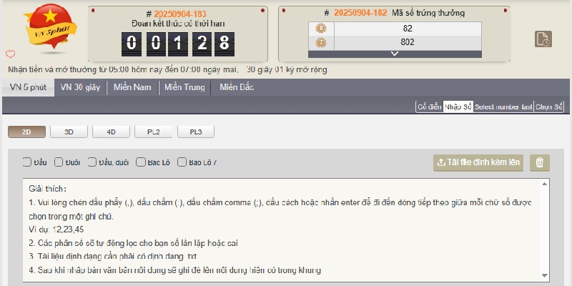Choose the 3D bet type button
572x286 pixels.
tap(69, 132)
